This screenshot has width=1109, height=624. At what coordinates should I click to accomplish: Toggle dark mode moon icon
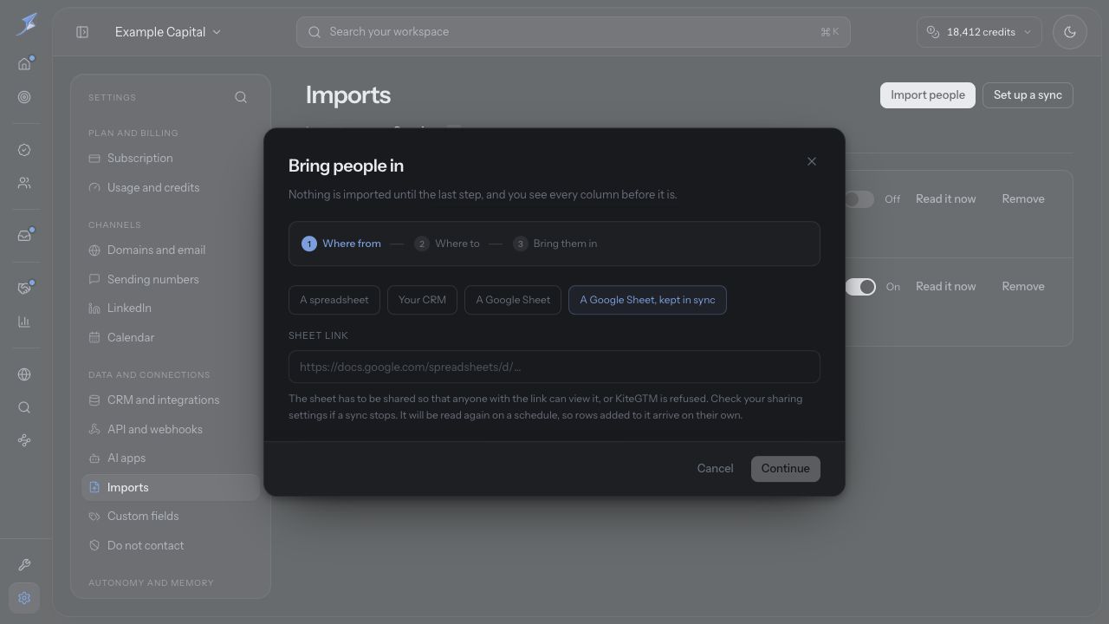(x=1070, y=32)
